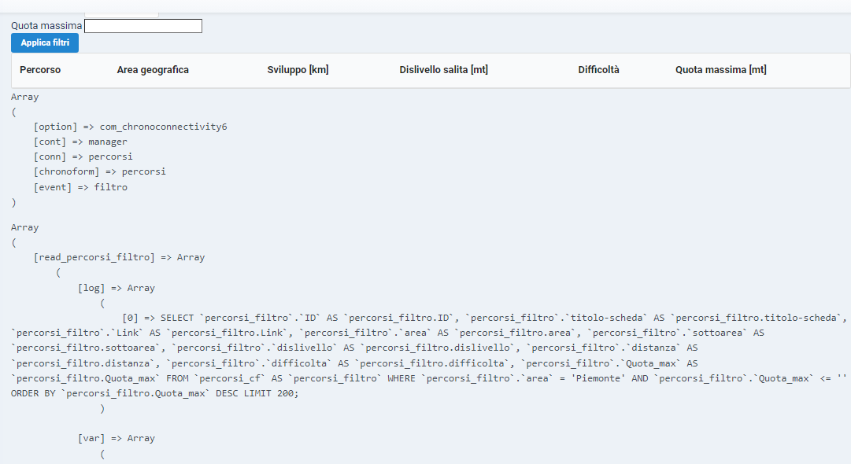This screenshot has height=464, width=851.
Task: Click the [cont] => manager debug line
Action: 80,142
